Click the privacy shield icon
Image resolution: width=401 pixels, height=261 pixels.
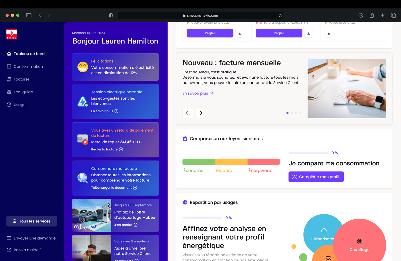[111, 15]
